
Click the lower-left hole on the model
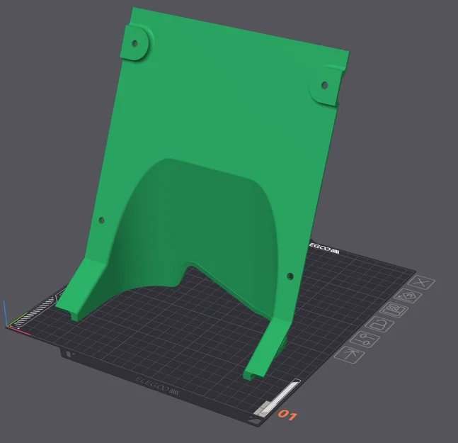pos(102,220)
